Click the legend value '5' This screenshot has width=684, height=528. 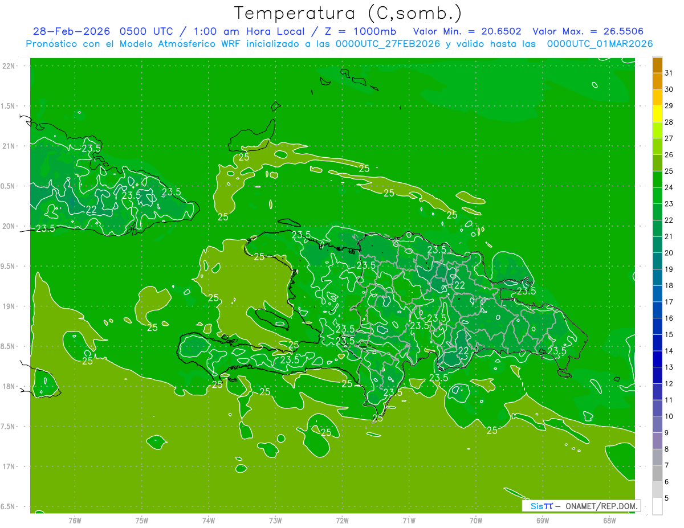(667, 499)
